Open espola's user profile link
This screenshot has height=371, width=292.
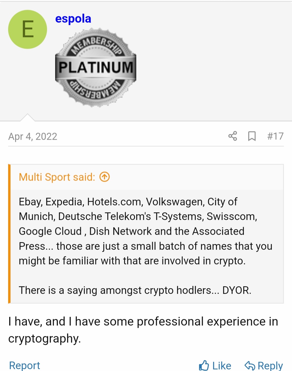tap(73, 19)
